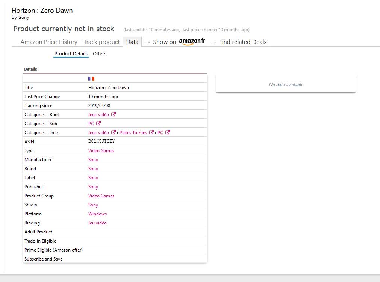Screen dimensions: 380x282
Task: Open the Amazon Price History tab
Action: 49,42
